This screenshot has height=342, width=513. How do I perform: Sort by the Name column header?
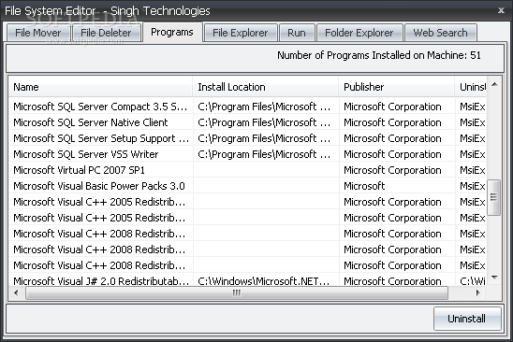pyautogui.click(x=101, y=87)
